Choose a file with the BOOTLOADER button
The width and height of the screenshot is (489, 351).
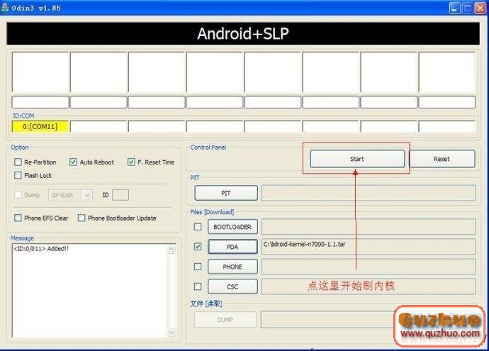click(x=232, y=227)
